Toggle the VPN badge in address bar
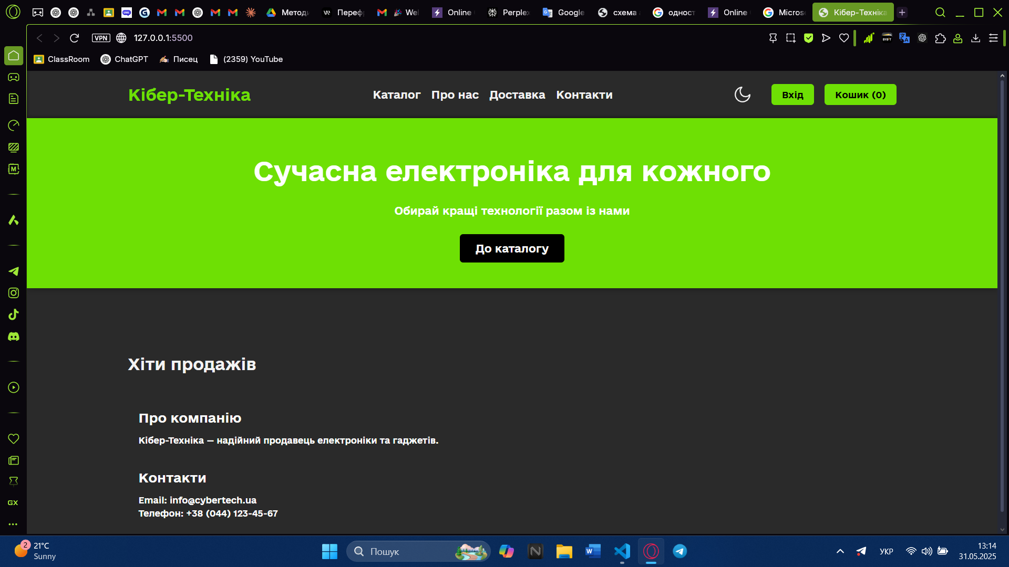Viewport: 1009px width, 567px height. pyautogui.click(x=101, y=38)
